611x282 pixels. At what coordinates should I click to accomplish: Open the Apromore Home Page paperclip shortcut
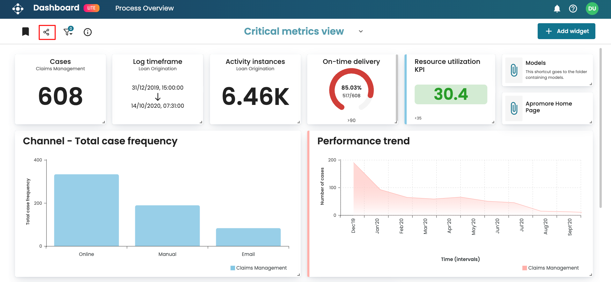pos(514,108)
